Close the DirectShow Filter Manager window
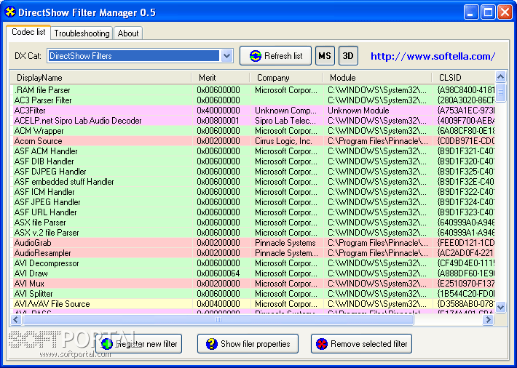Viewport: 517px width, 368px height. [505, 12]
